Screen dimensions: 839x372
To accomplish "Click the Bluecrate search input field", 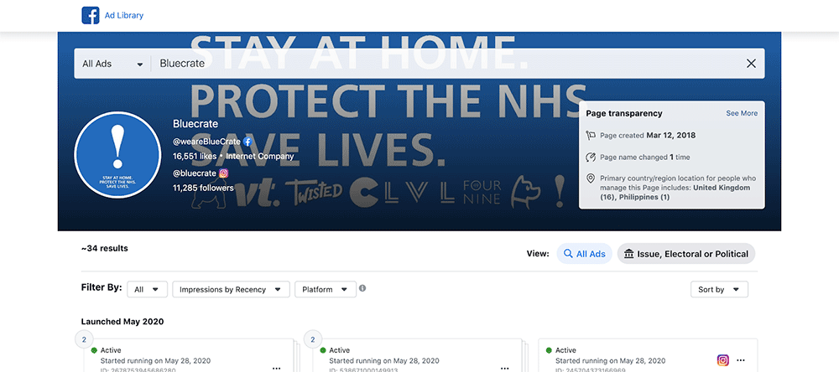I will [445, 64].
